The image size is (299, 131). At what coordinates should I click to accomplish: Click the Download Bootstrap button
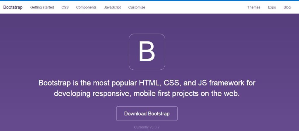coord(147,114)
